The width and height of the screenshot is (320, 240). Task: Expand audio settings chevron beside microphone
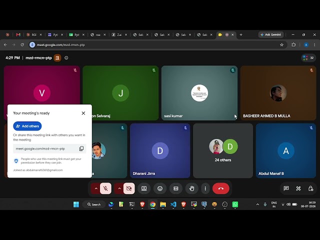coord(95,188)
